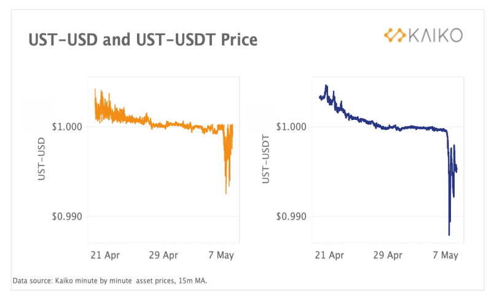
Task: Click the KAIKO brand name text
Action: point(433,34)
